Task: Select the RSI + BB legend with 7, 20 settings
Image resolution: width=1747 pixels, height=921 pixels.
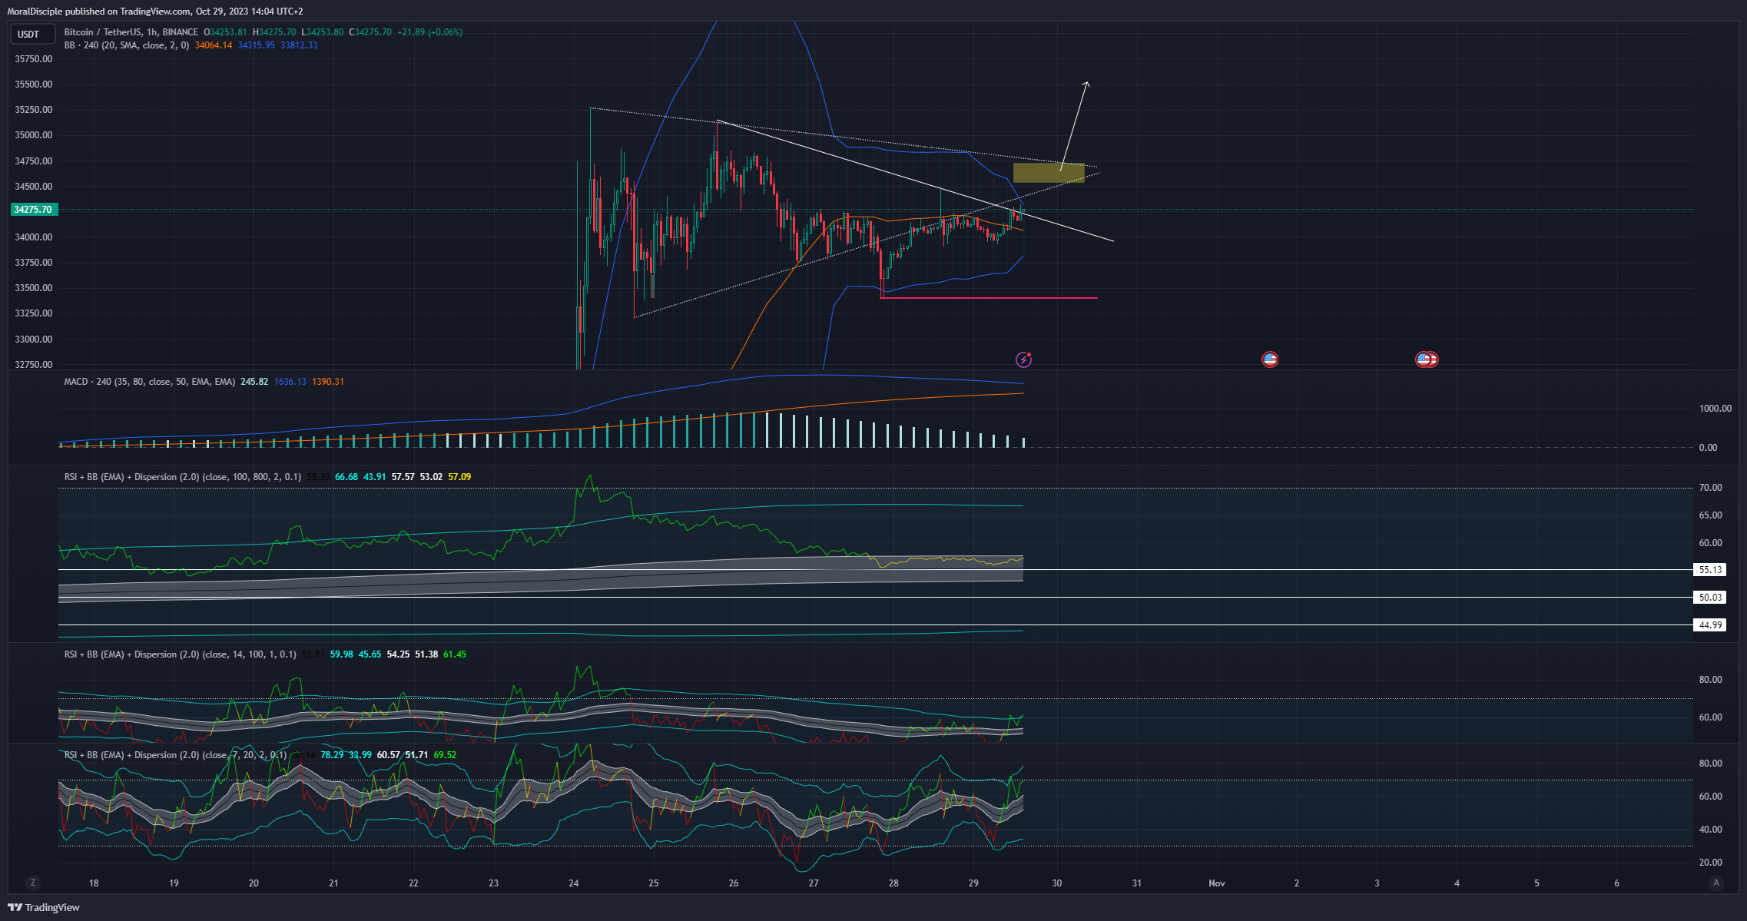Action: point(176,755)
